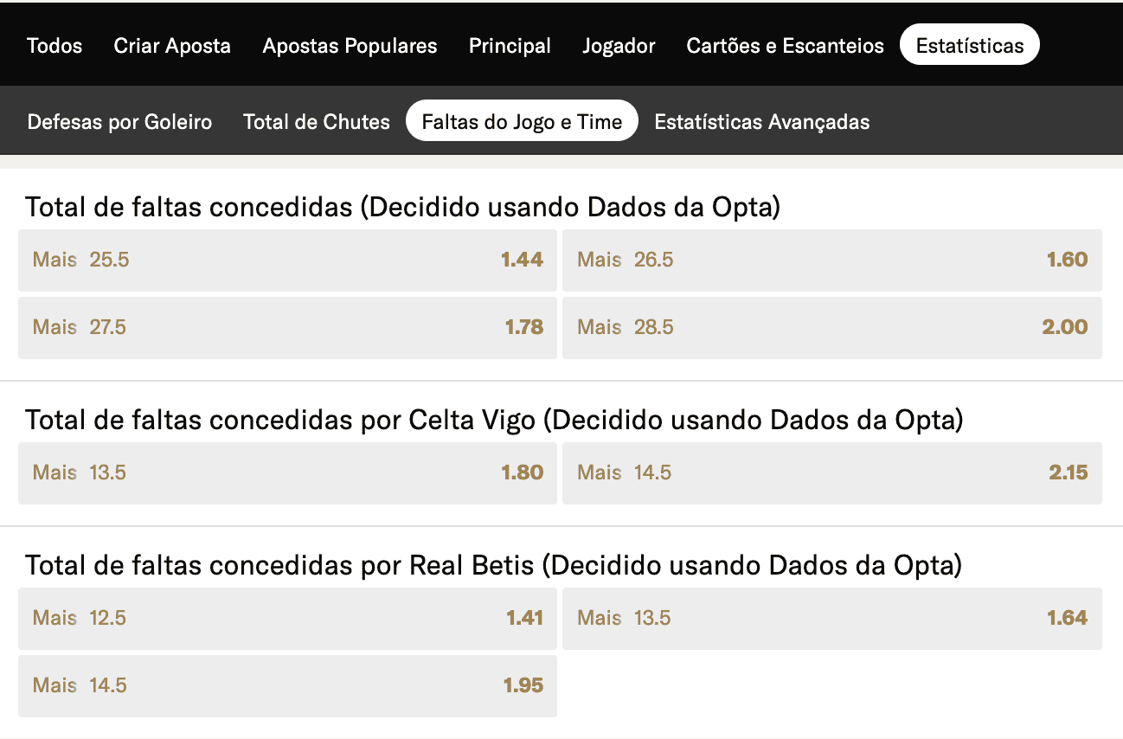Bet on Mais 25.5 total fouls at 1.44
The width and height of the screenshot is (1123, 739).
287,260
